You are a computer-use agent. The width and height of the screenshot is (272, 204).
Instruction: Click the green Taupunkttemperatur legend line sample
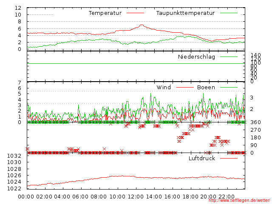click(x=229, y=13)
